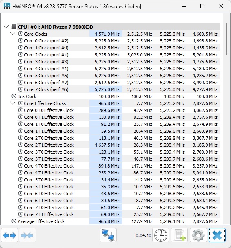Click clock icon beside Core 2 T1 Effective Clock
This screenshot has height=248, width=231.
click(x=20, y=145)
